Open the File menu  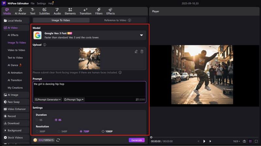point(33,3)
